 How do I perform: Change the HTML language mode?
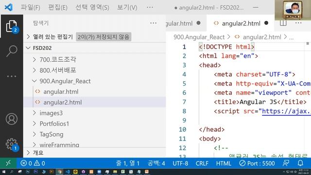(x=224, y=163)
